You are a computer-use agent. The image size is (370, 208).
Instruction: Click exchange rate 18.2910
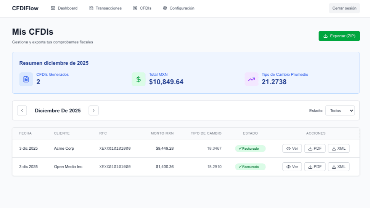pos(214,167)
